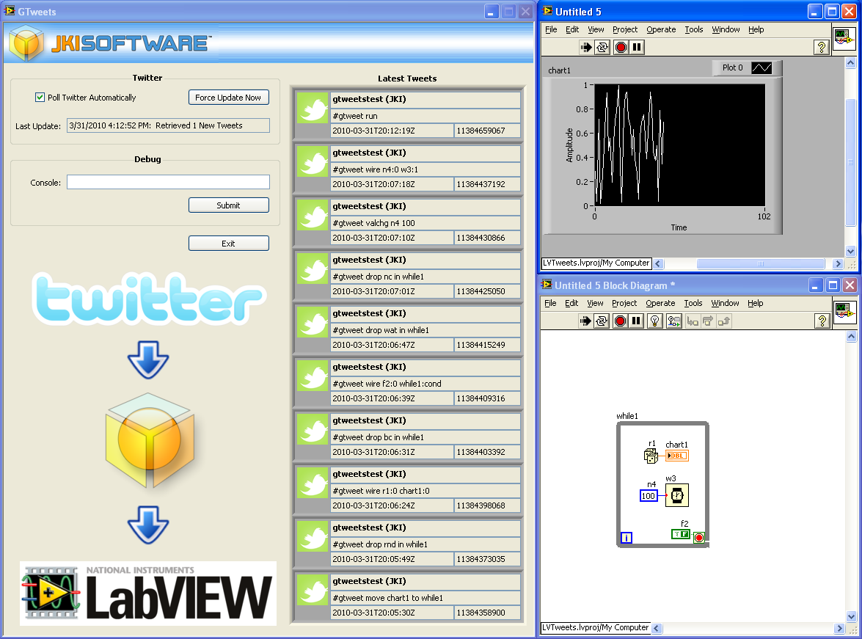Open Project menu in Block Diagram window
Screen dimensions: 862x639
pyautogui.click(x=624, y=304)
